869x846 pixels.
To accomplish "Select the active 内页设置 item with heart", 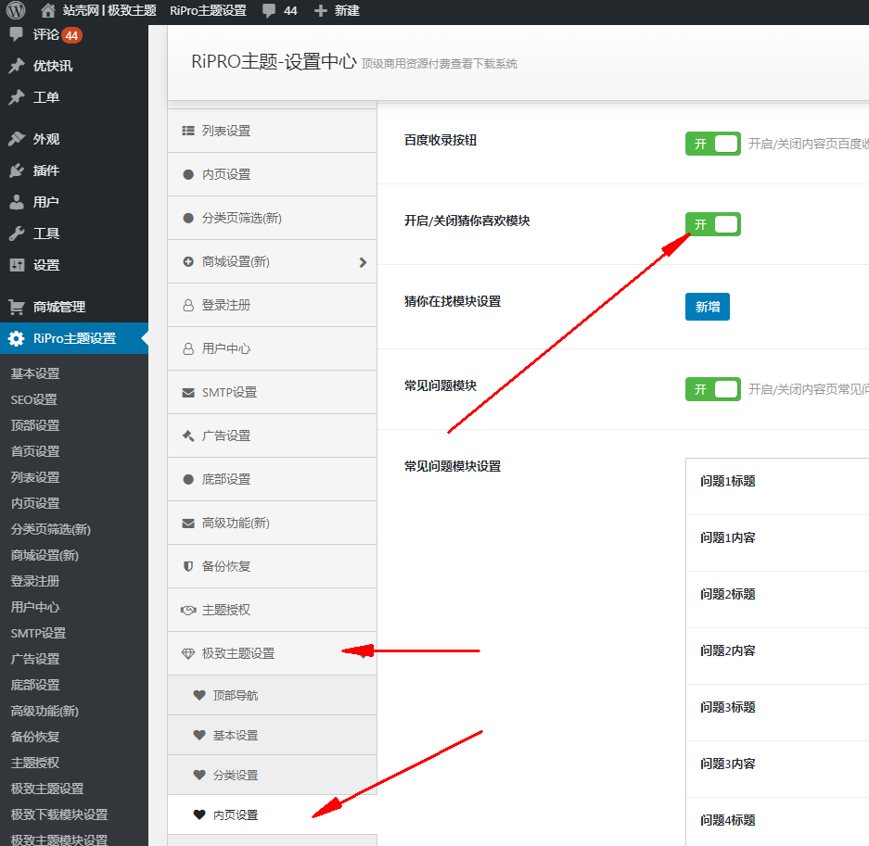I will click(272, 815).
